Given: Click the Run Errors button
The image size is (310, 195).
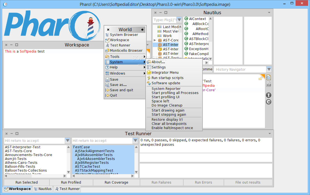Looking at the screenshot, I should coord(203,182).
